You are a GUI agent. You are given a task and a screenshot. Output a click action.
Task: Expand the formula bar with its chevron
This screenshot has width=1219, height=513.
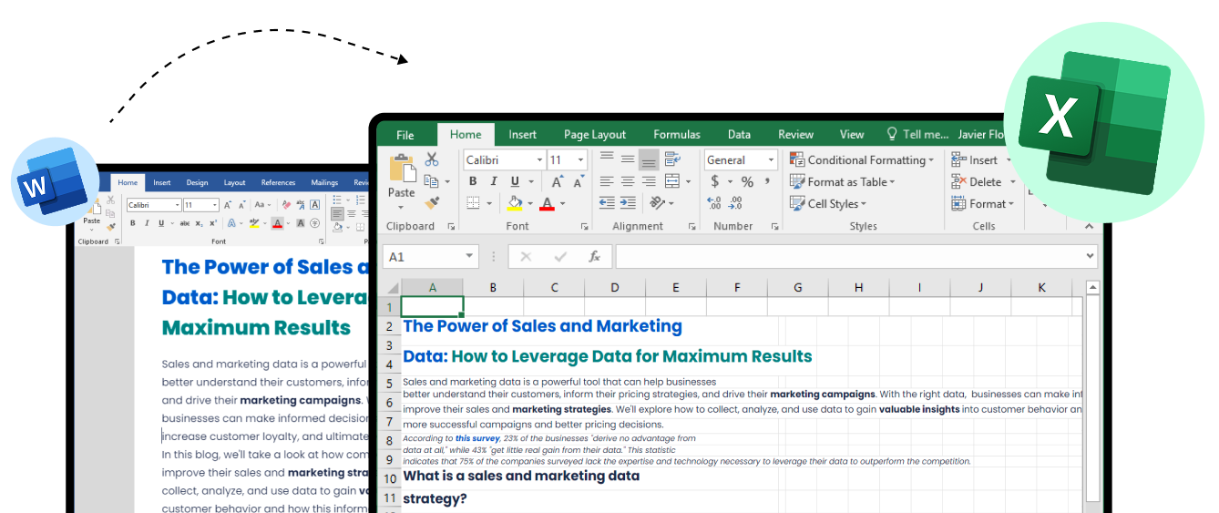pyautogui.click(x=1091, y=257)
